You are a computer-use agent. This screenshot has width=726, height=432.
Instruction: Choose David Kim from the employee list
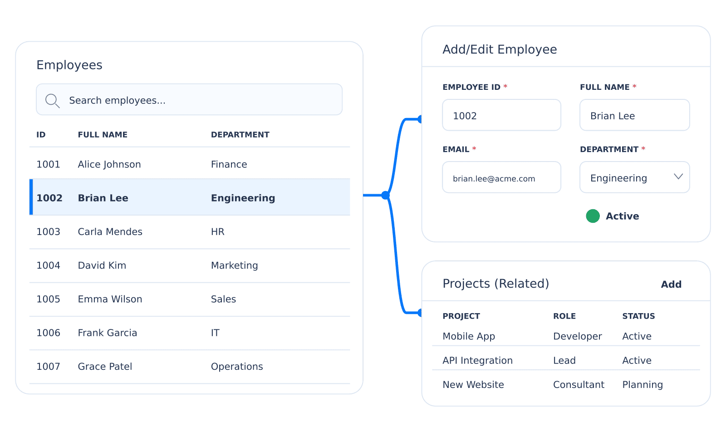click(x=190, y=265)
